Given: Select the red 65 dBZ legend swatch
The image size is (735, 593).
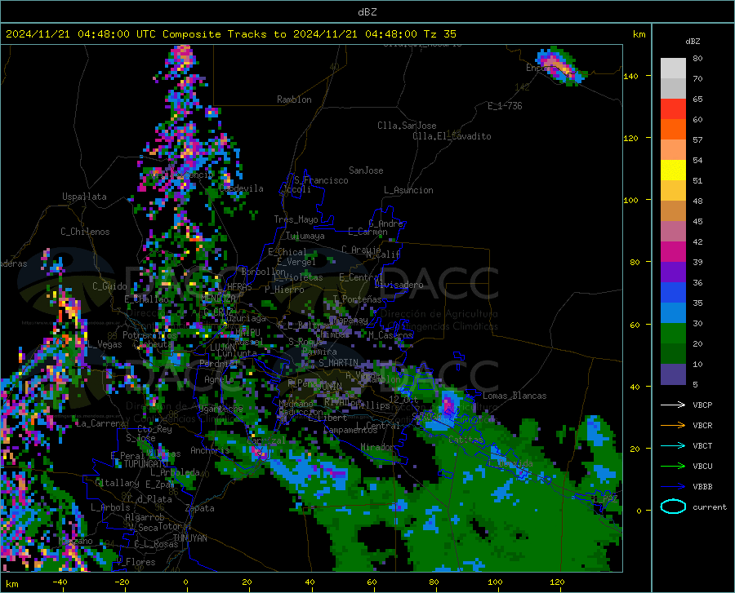Looking at the screenshot, I should [673, 108].
